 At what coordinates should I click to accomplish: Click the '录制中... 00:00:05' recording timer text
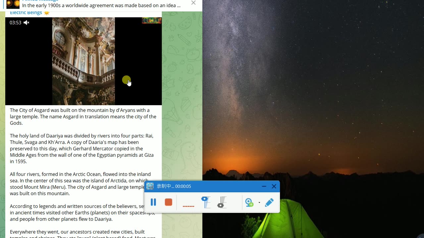(174, 186)
